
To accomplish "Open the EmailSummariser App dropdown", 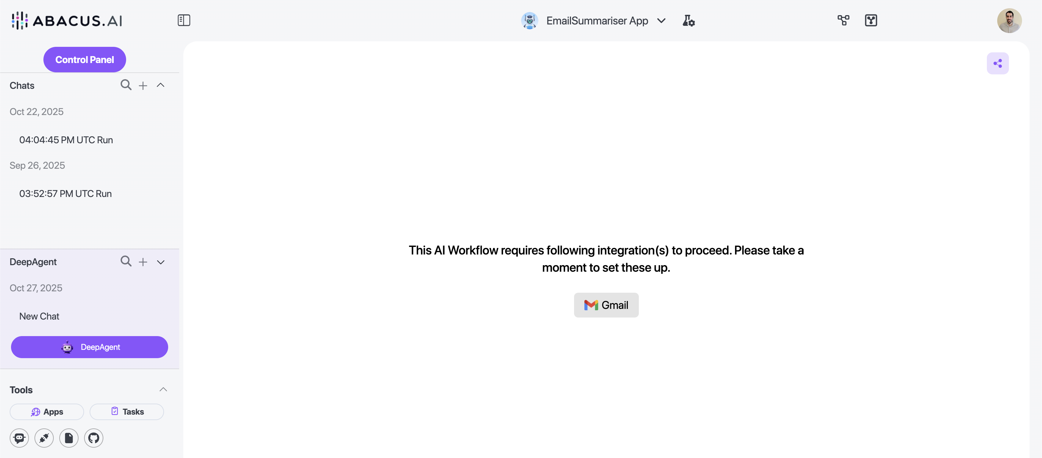I will coord(662,20).
